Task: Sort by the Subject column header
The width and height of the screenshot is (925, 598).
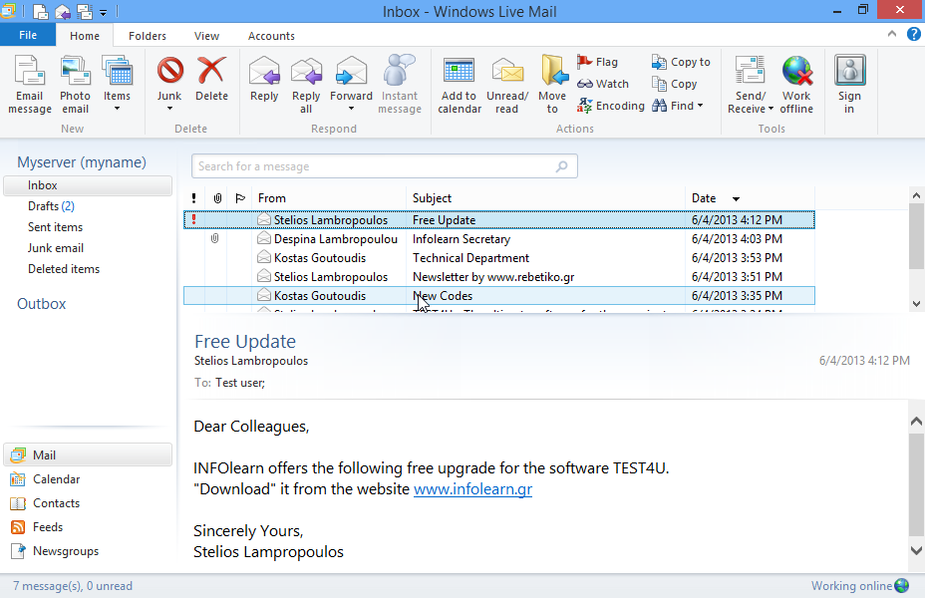Action: (545, 198)
